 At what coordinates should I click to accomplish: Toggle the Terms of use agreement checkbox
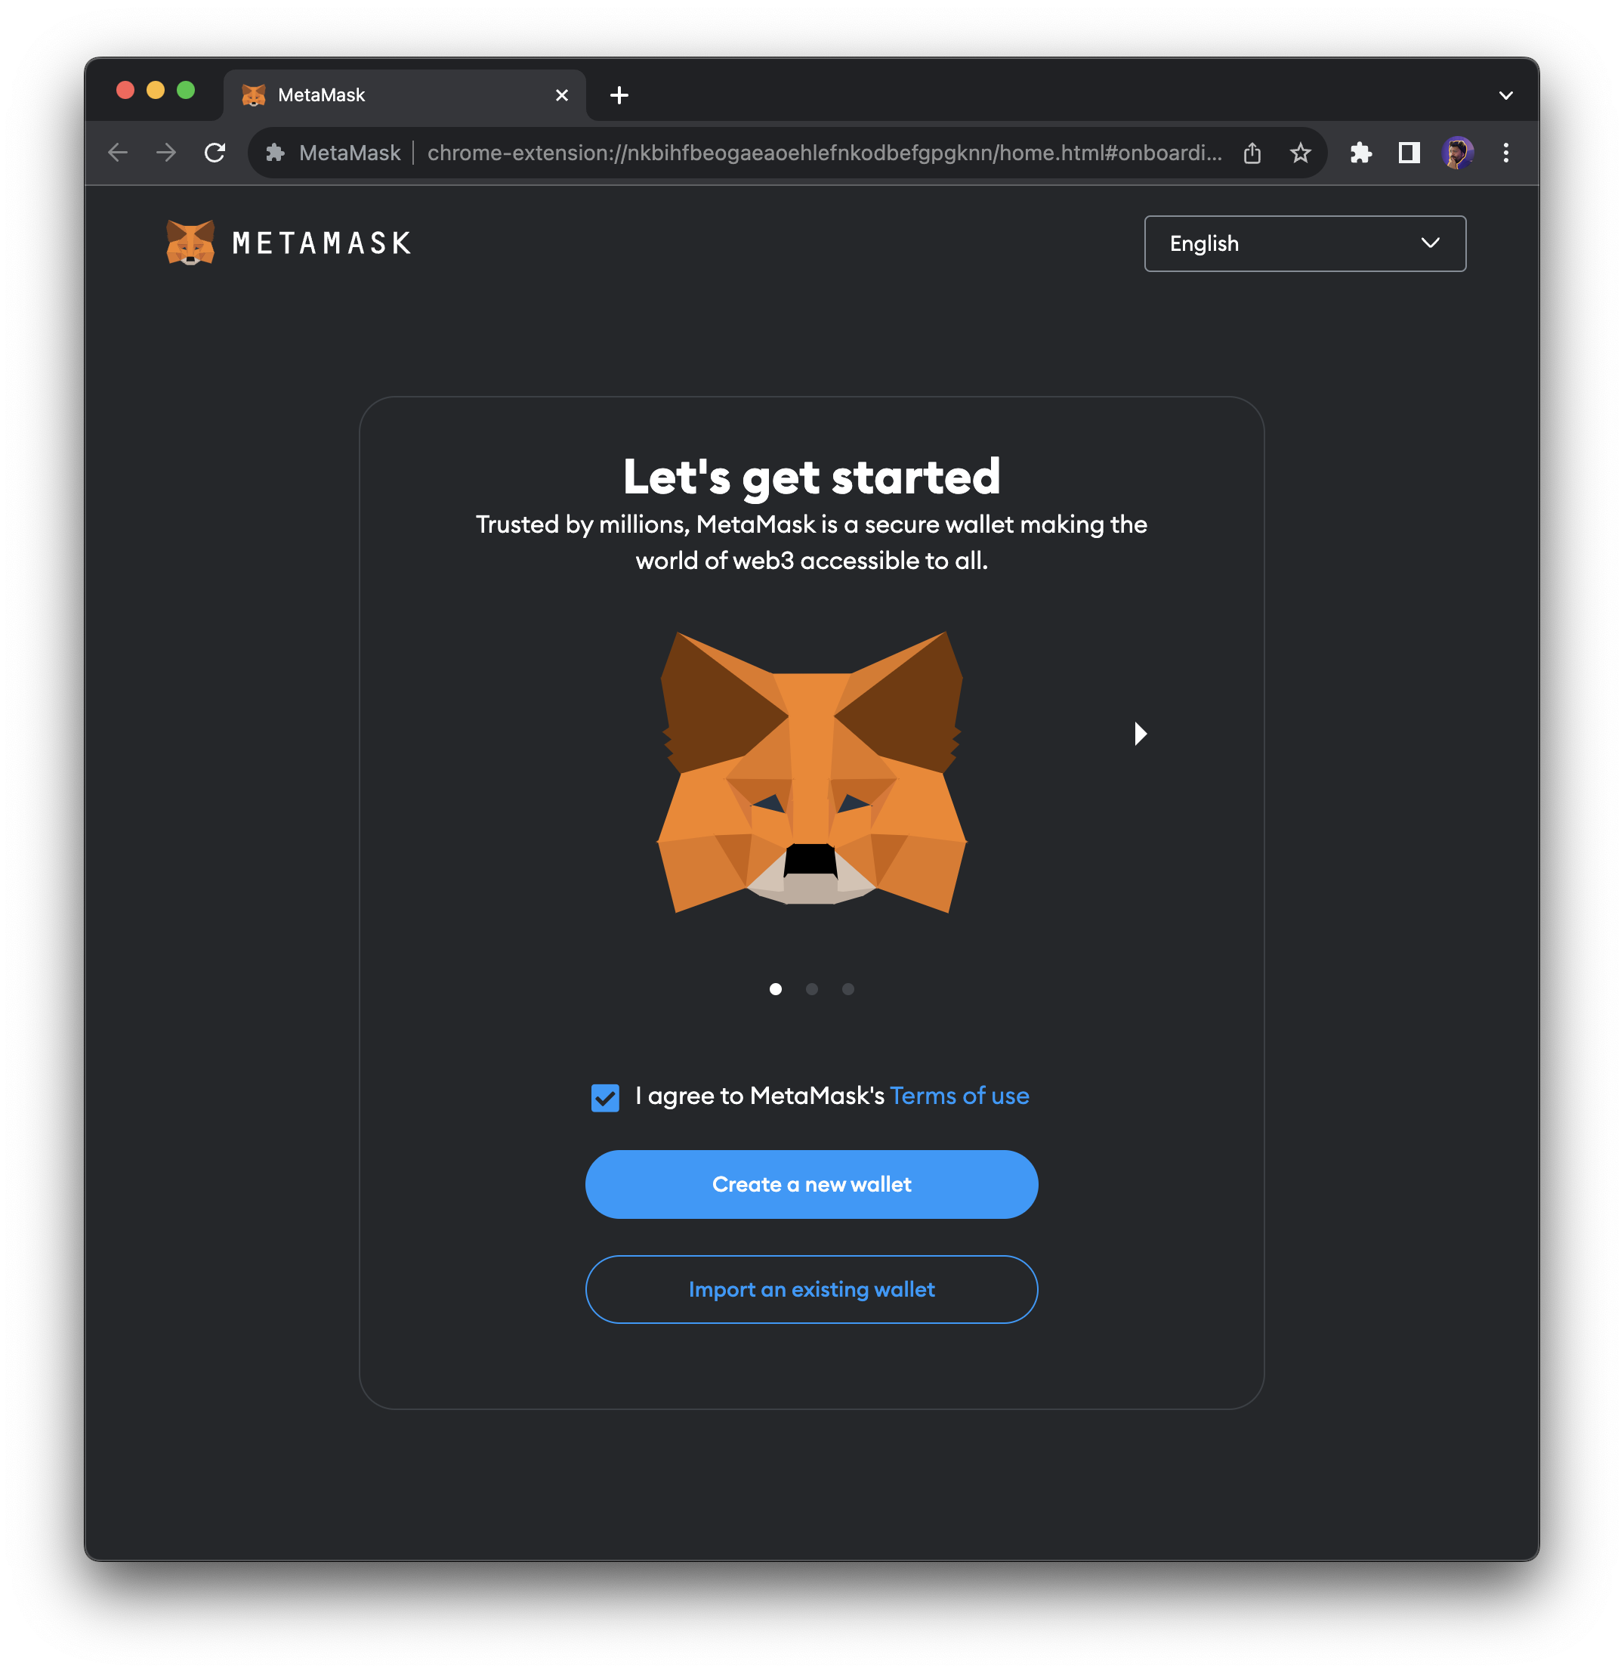click(x=603, y=1096)
